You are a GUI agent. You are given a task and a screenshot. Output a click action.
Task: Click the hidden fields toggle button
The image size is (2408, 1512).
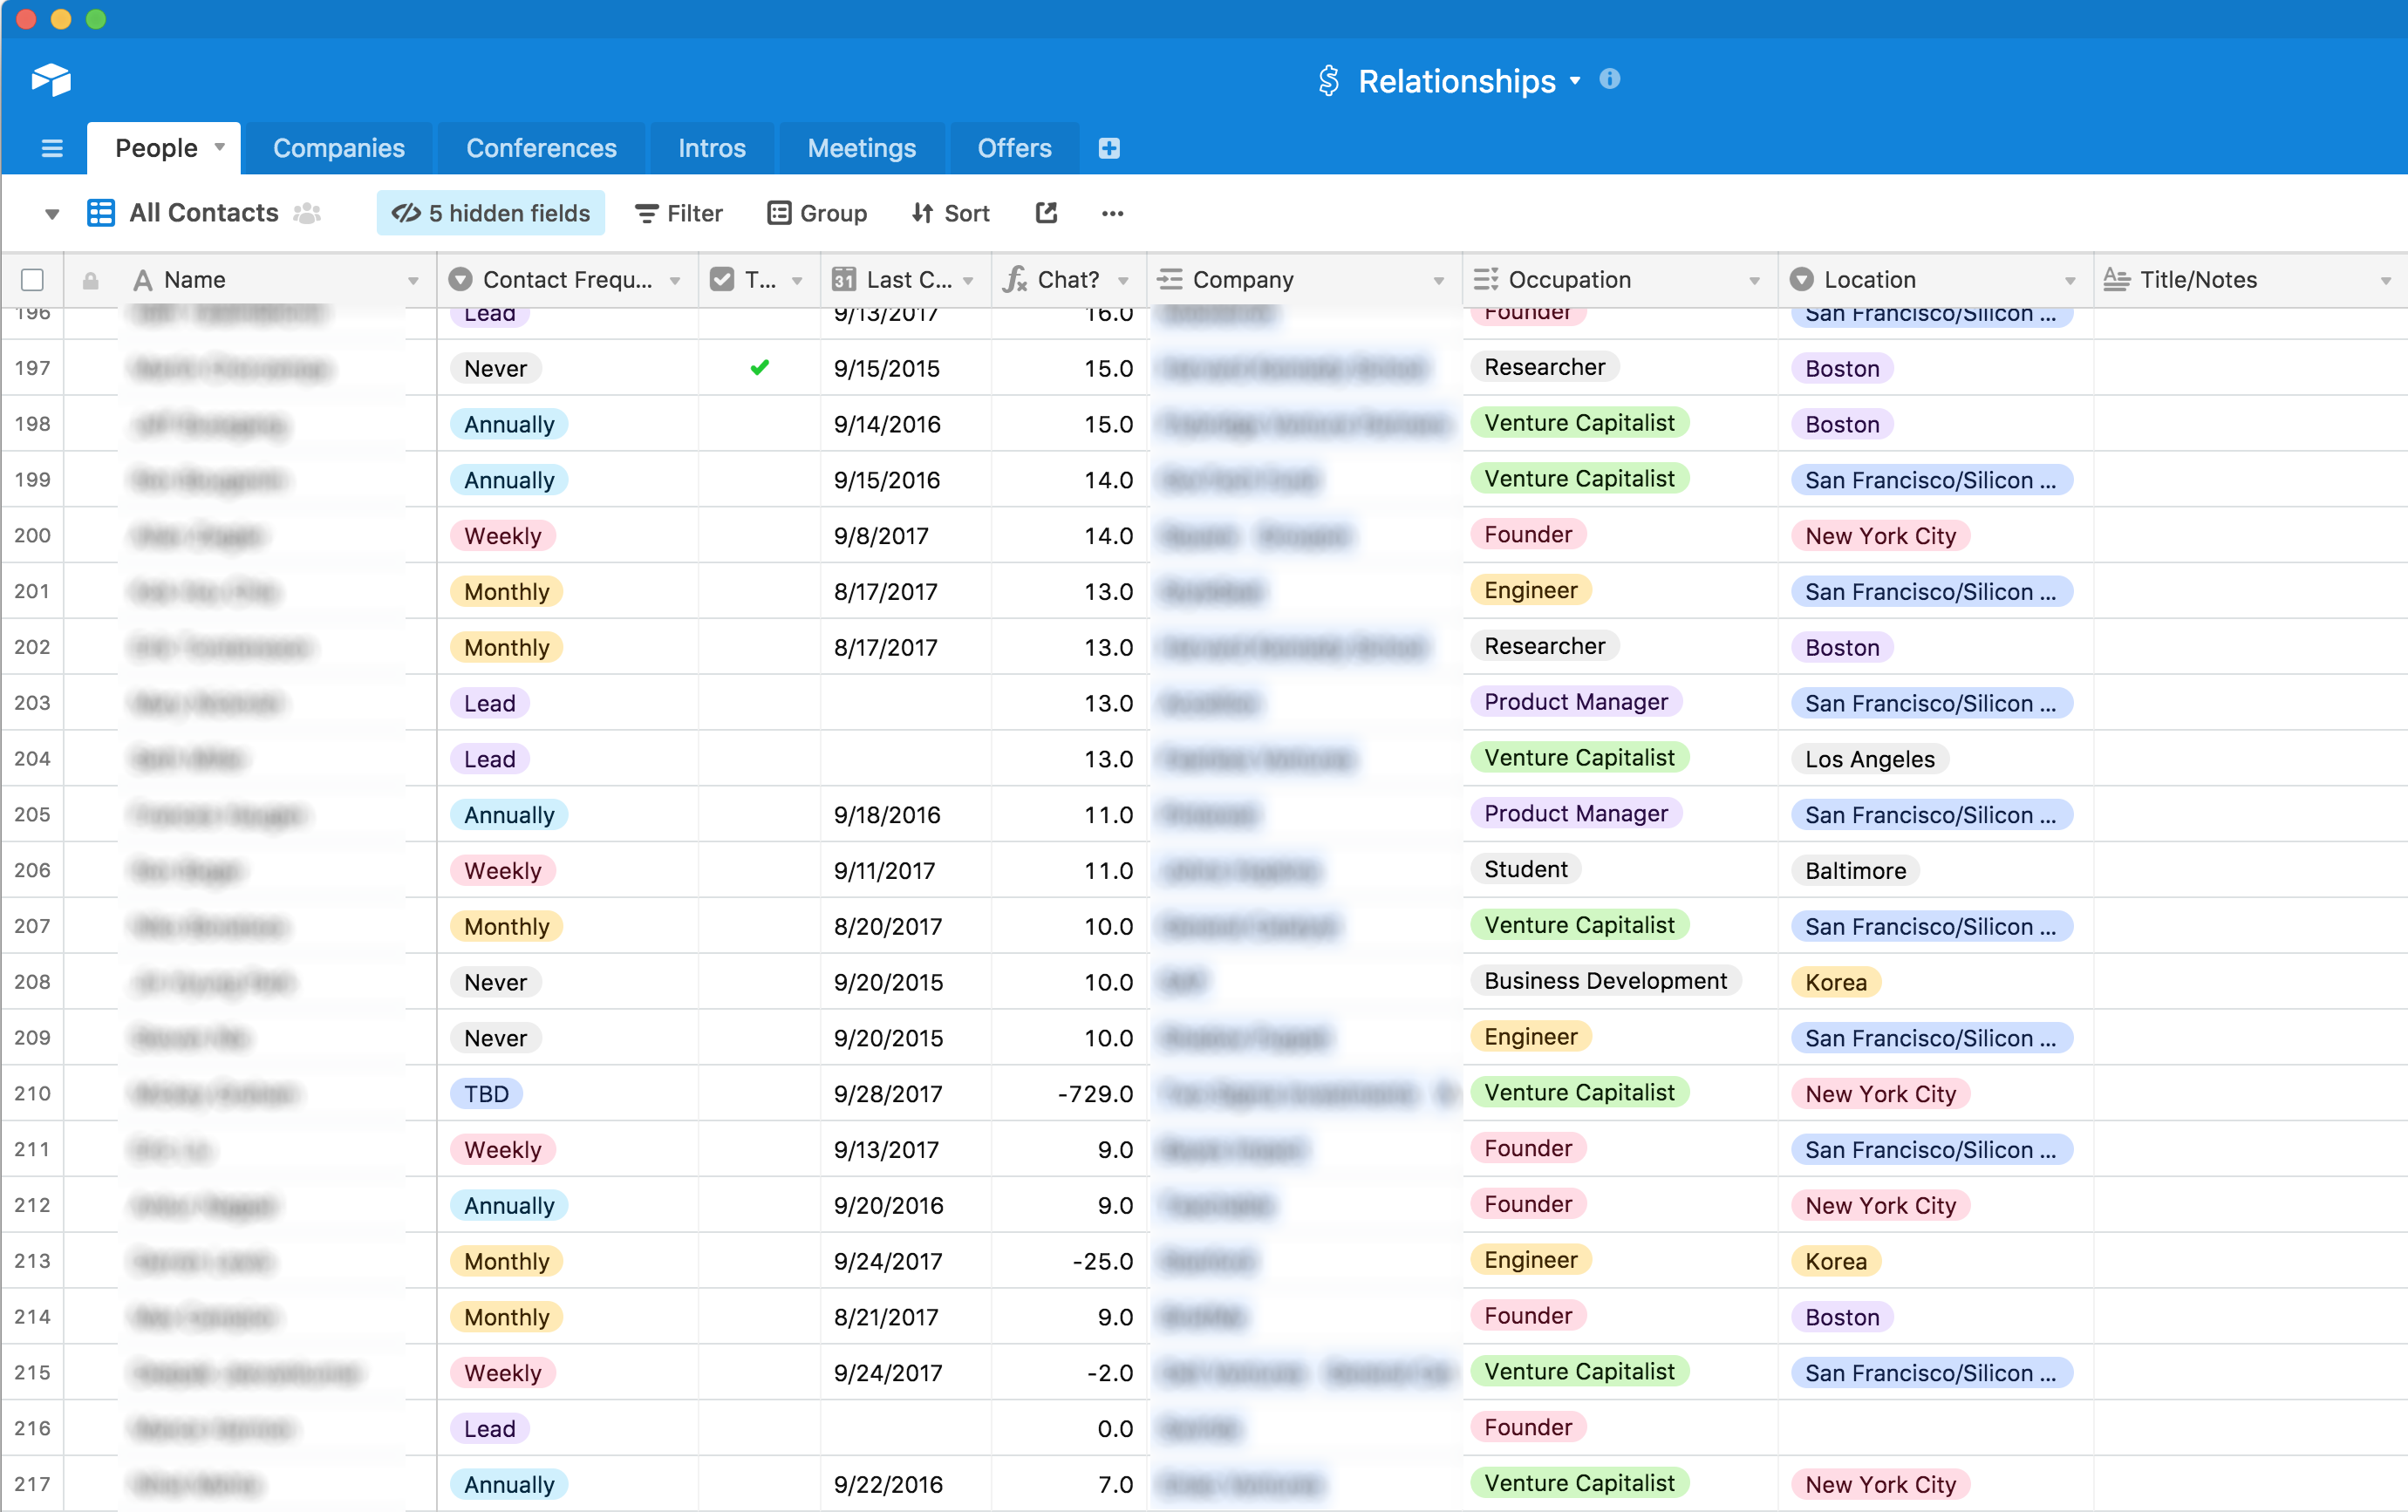click(489, 213)
